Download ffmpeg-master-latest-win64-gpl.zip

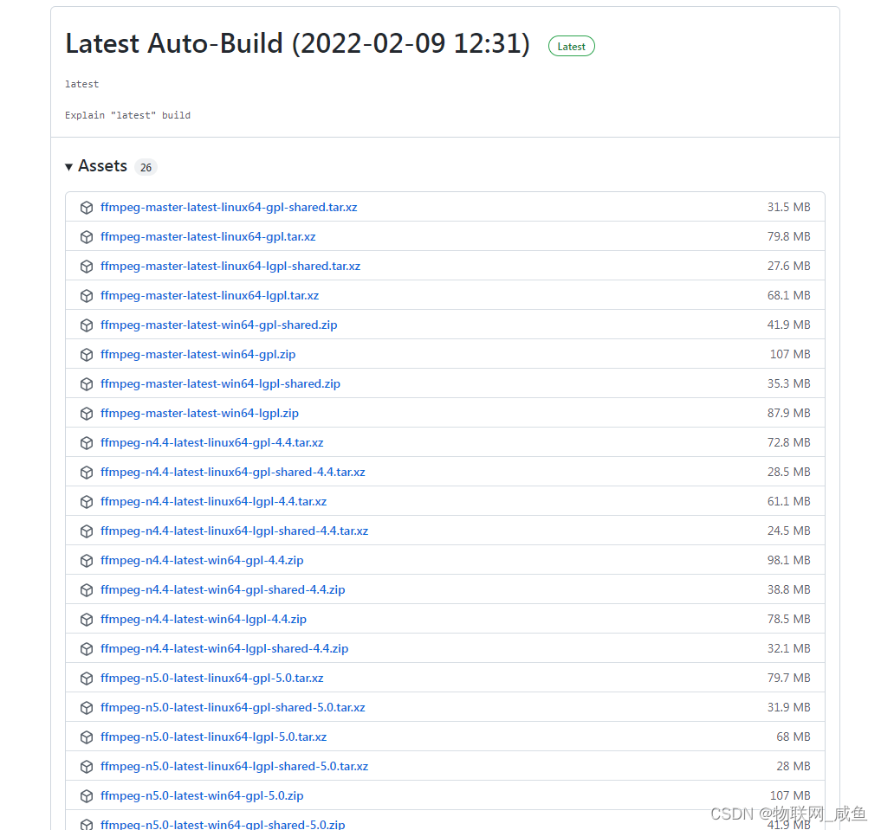[x=198, y=354]
